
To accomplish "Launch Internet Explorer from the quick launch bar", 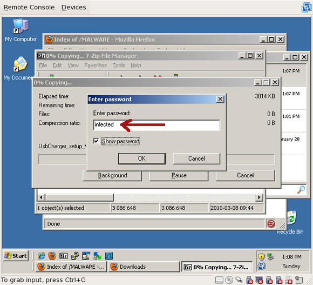I will click(x=41, y=256).
